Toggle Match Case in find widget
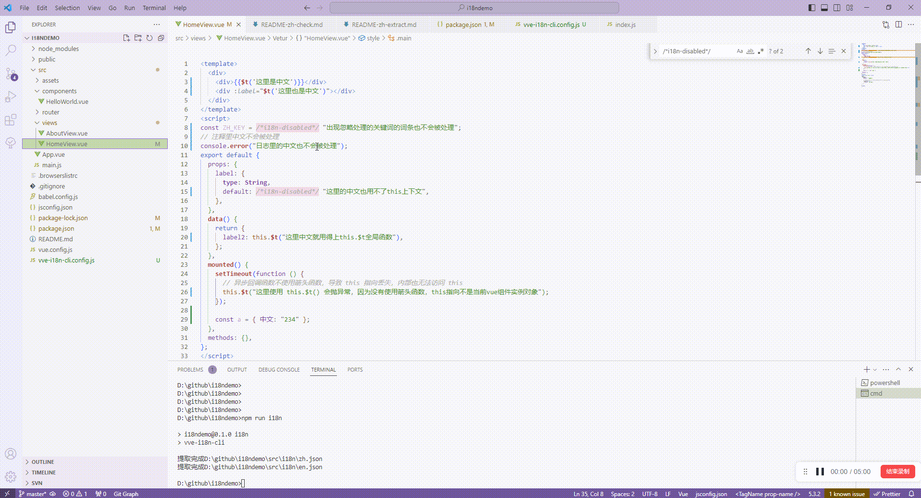The height and width of the screenshot is (498, 921). pos(740,51)
